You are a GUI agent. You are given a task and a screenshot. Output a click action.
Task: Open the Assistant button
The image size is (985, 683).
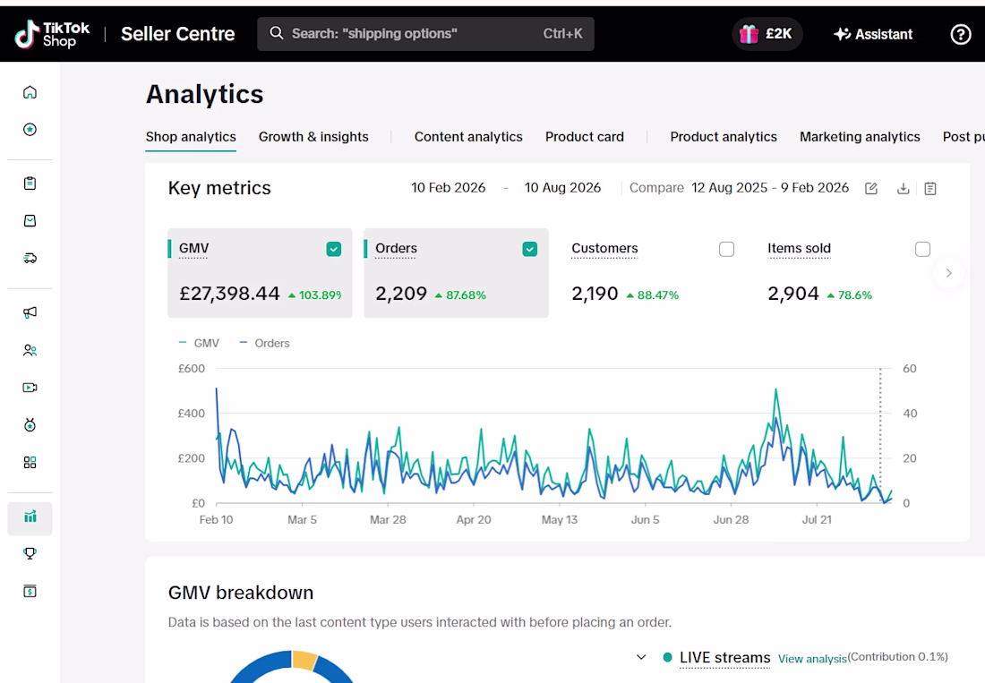873,34
